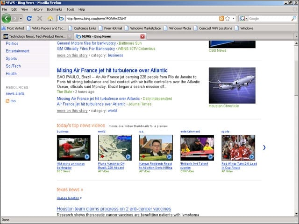Click the page scrollbar up arrow
The image size is (299, 224).
pyautogui.click(x=296, y=43)
